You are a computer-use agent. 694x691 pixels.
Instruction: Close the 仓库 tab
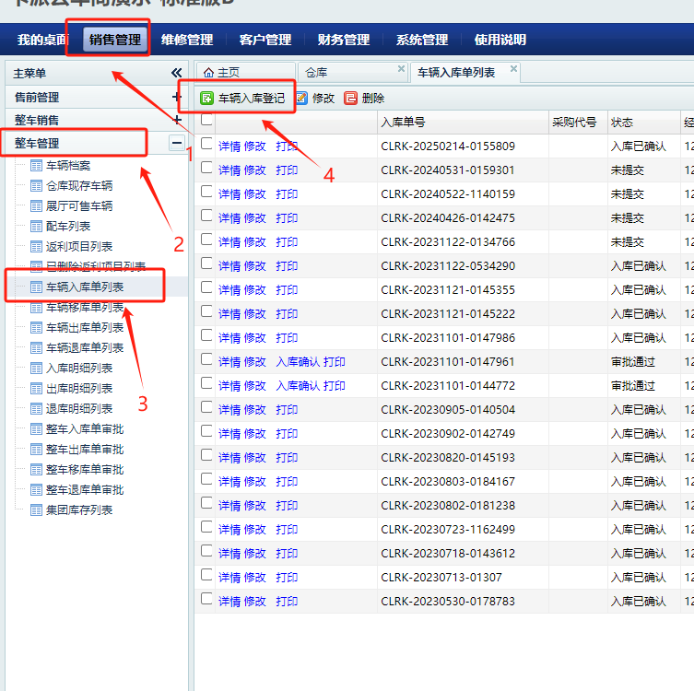click(x=401, y=69)
